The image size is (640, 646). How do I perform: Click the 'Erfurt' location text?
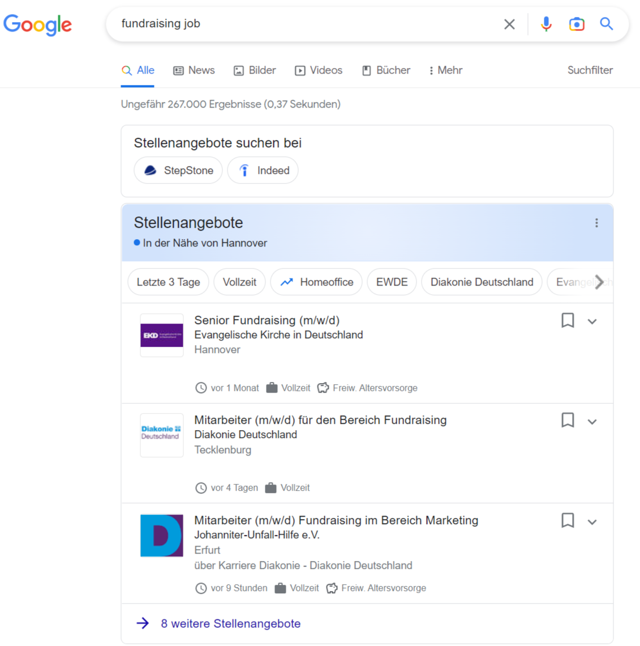coord(207,550)
